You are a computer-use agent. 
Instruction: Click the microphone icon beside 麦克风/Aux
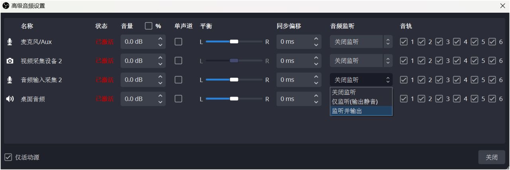pyautogui.click(x=10, y=42)
